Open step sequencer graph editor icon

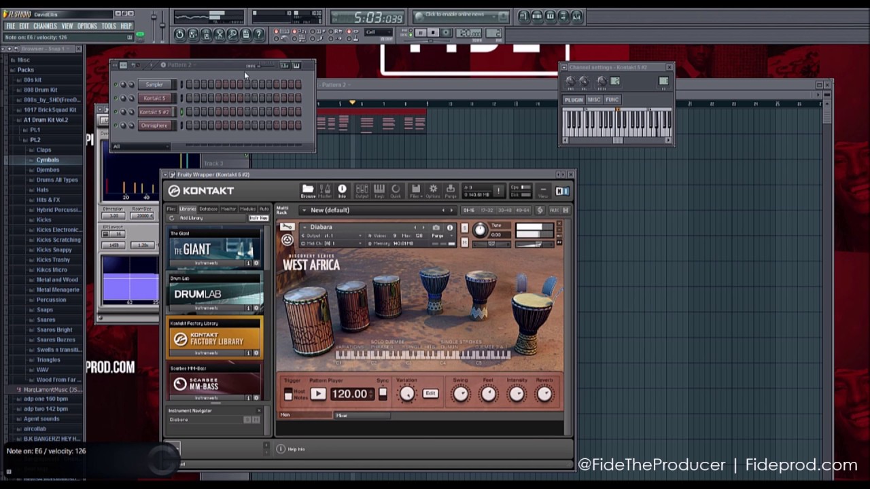pyautogui.click(x=285, y=65)
